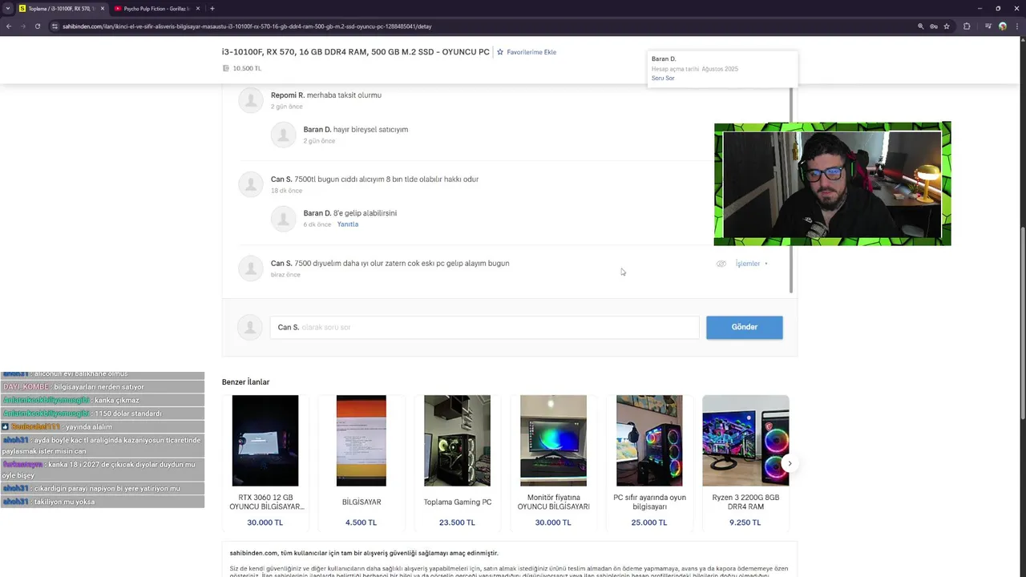Open the BİLGİSAYAR 4.500 TL listing thumbnail
The width and height of the screenshot is (1026, 577).
pos(362,440)
